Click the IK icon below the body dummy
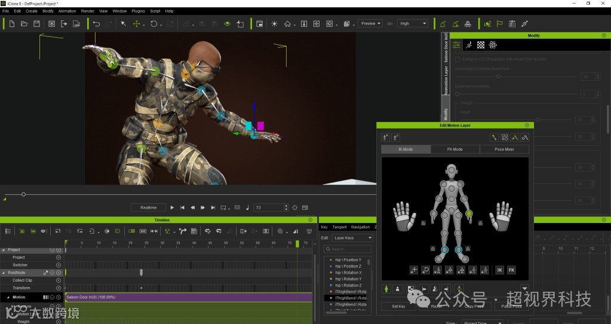 [x=499, y=270]
